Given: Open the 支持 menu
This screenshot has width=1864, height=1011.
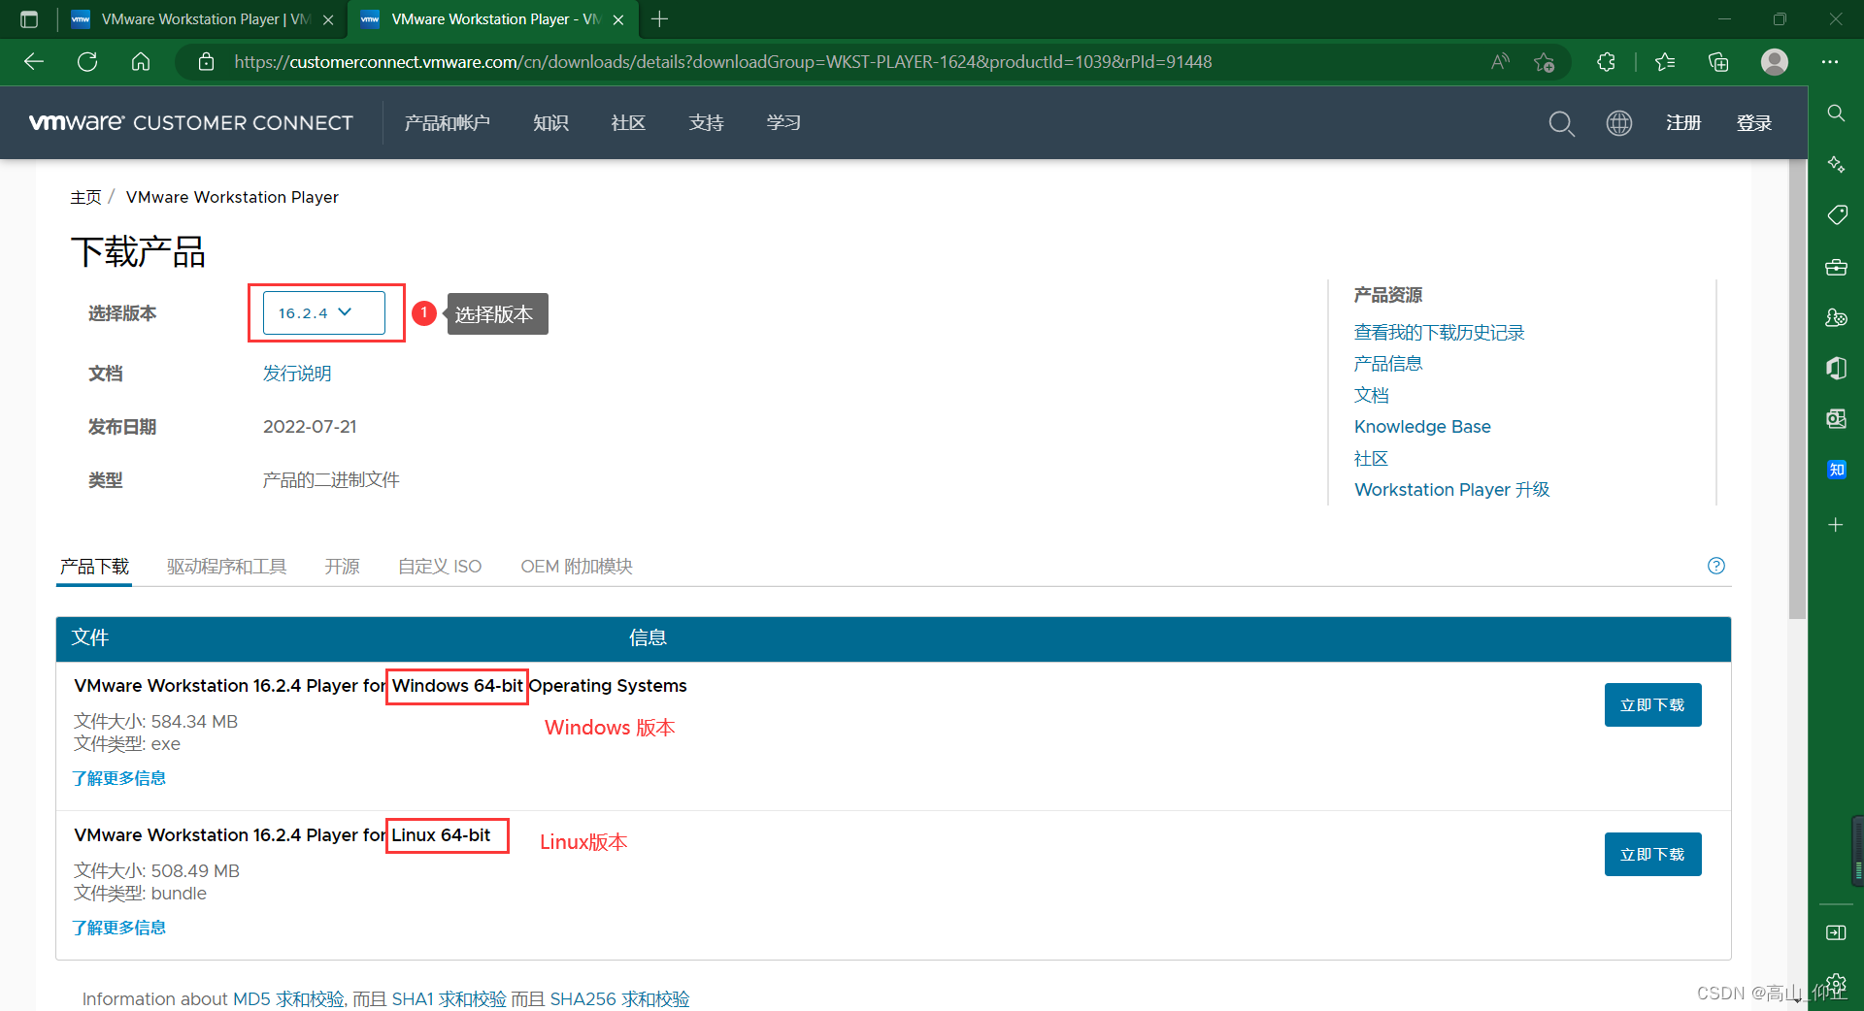Looking at the screenshot, I should [706, 123].
